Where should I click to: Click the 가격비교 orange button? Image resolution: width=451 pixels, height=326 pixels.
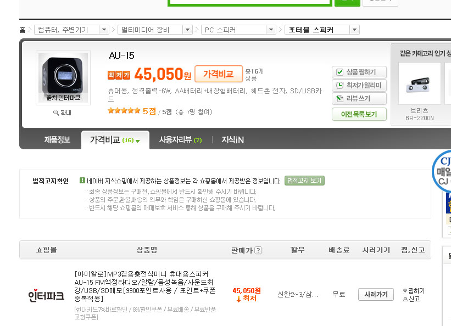[218, 74]
